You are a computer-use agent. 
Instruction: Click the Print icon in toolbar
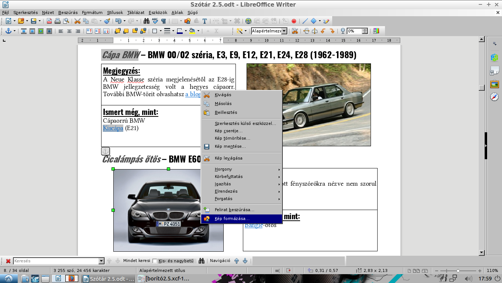click(x=58, y=21)
